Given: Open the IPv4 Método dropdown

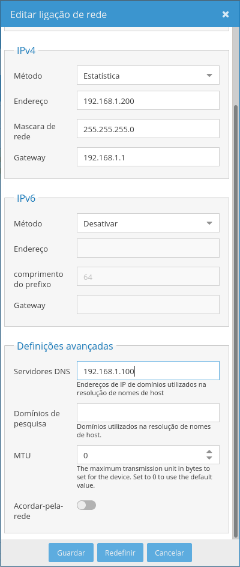Looking at the screenshot, I should (148, 75).
